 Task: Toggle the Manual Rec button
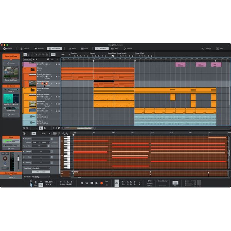click(x=27, y=59)
